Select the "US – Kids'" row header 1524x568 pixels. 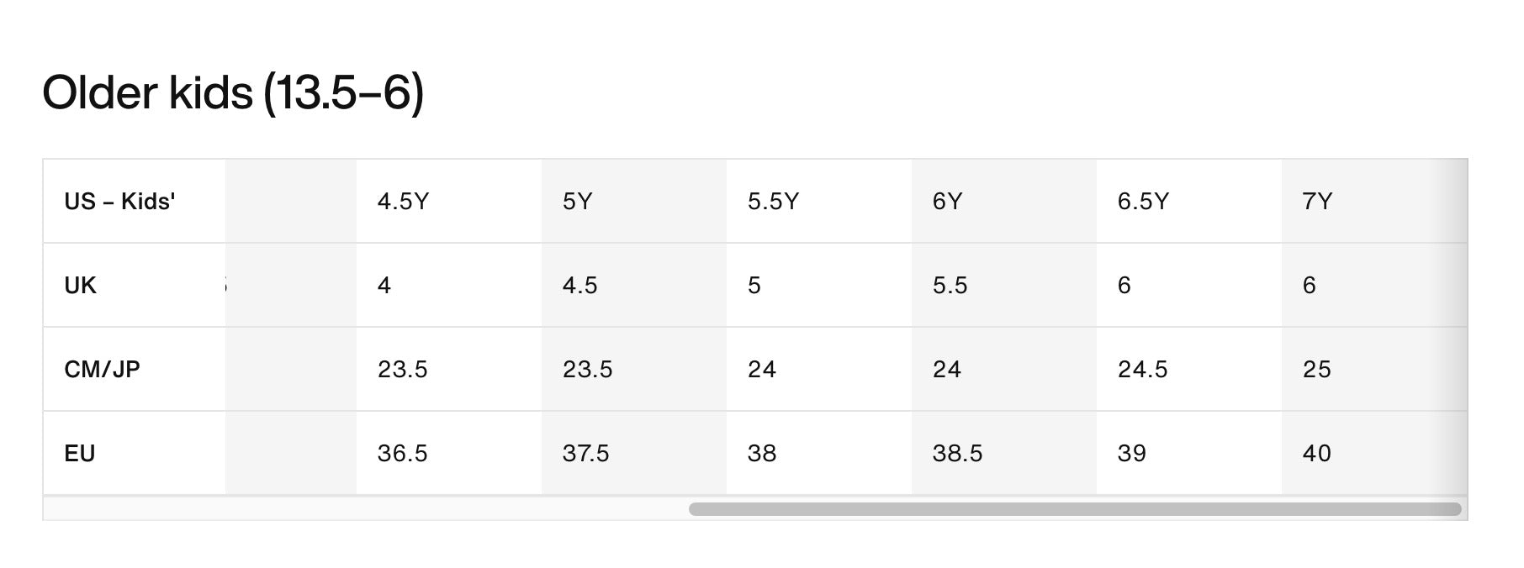(119, 202)
